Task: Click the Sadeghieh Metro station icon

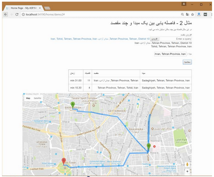Action: point(50,122)
